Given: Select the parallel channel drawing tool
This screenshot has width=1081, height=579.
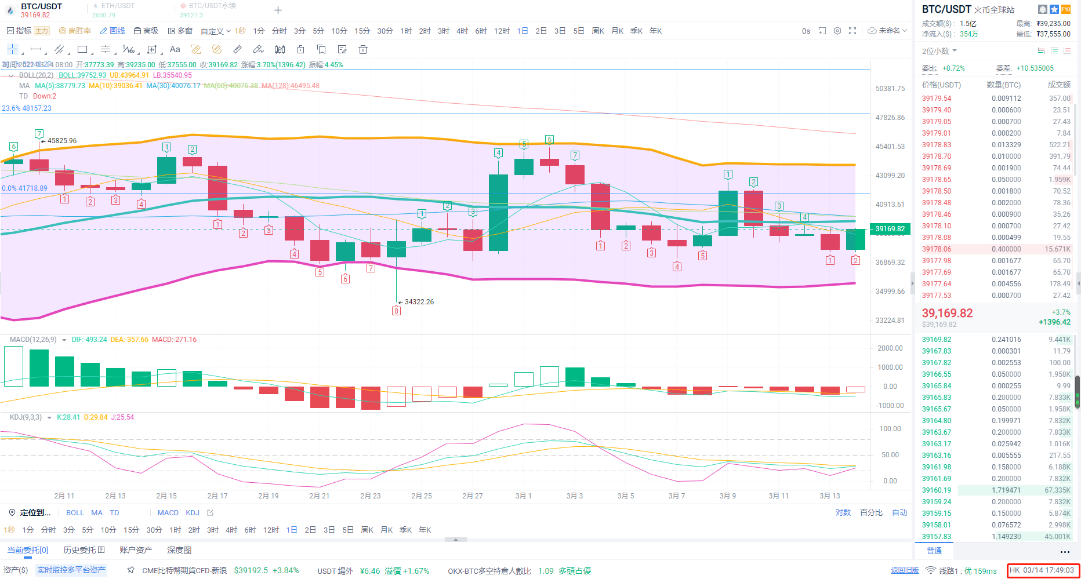Looking at the screenshot, I should coord(59,49).
